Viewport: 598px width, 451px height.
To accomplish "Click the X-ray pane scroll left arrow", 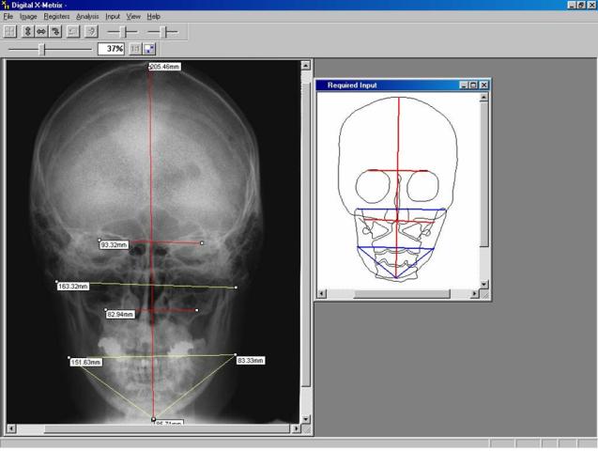I will [11, 428].
